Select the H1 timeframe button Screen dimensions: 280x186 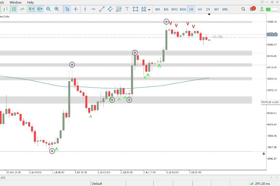(x=191, y=9)
